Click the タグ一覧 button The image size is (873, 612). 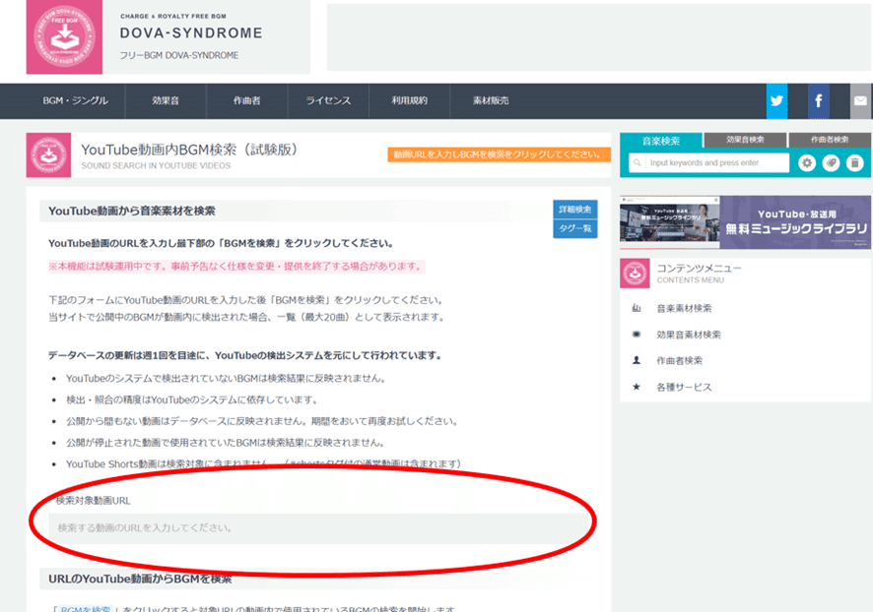tap(575, 228)
